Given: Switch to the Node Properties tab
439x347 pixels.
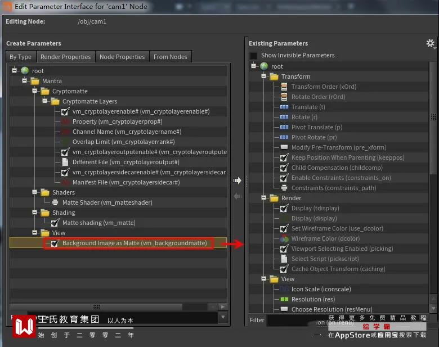Looking at the screenshot, I should [122, 57].
